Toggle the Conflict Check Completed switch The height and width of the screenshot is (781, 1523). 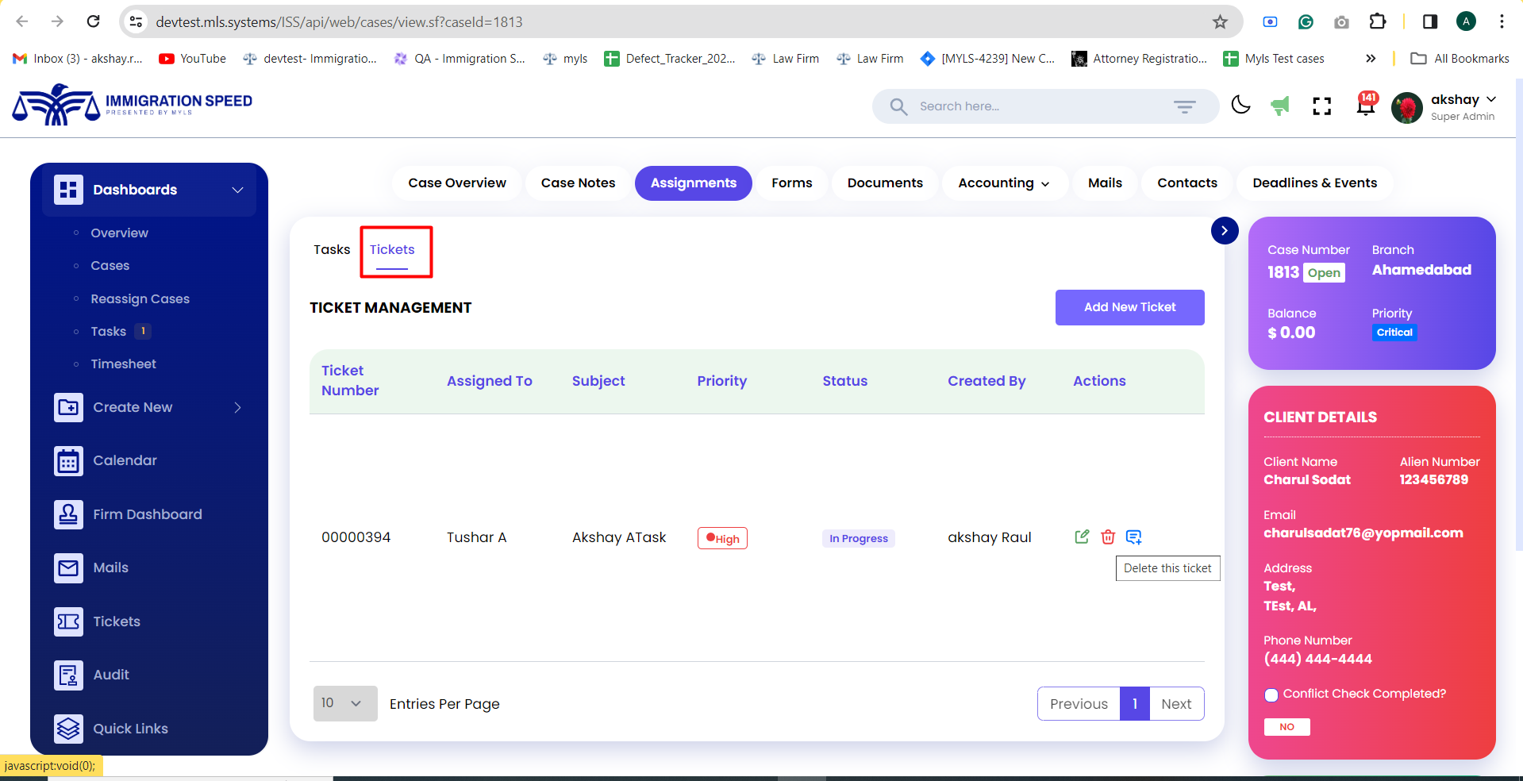click(1271, 694)
